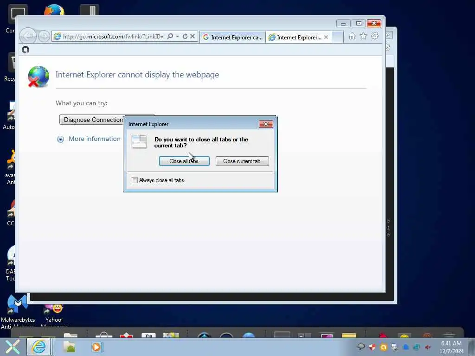475x356 pixels.
Task: Click the Back arrow button in Internet Explorer
Action: tap(28, 36)
